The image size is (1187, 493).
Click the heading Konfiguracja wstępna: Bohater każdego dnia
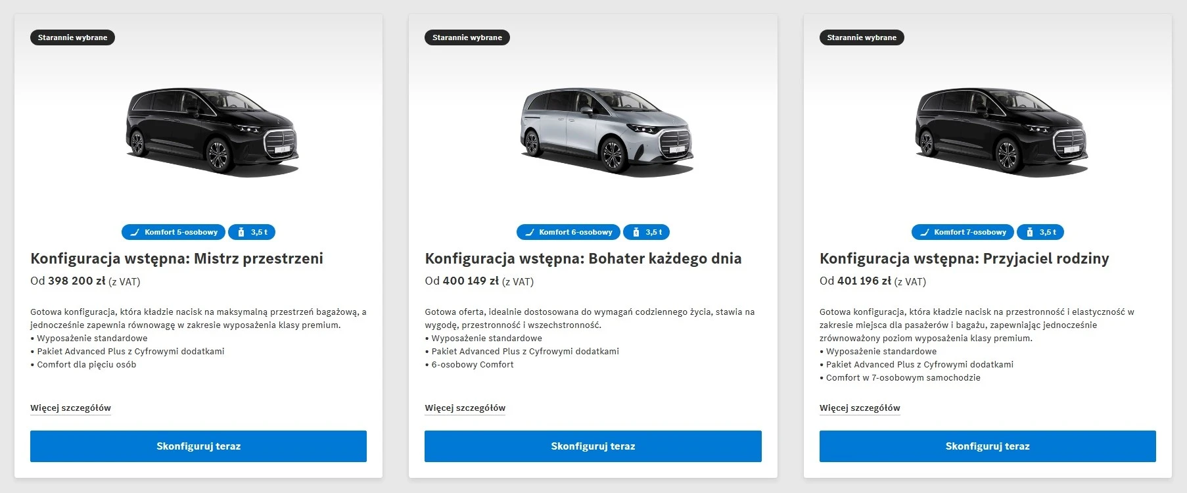click(x=583, y=258)
